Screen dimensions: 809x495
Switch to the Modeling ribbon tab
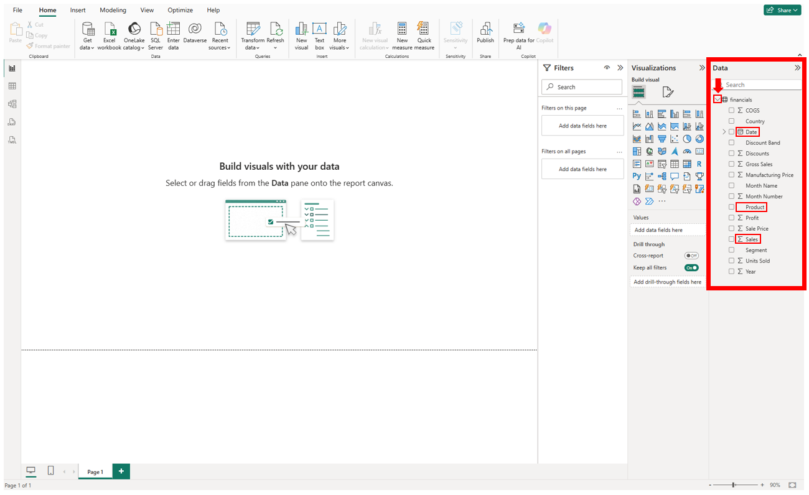point(113,10)
